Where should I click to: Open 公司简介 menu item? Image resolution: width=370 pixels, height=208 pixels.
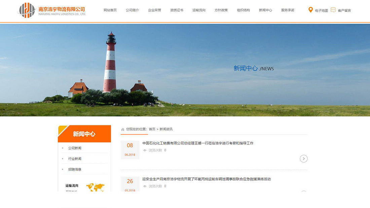point(133,10)
